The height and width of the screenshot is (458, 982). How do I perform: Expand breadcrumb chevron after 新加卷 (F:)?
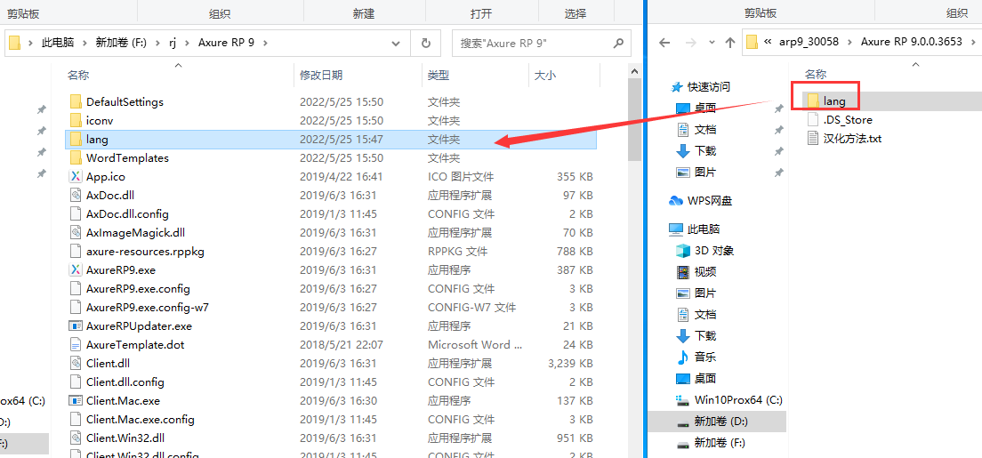coord(157,44)
